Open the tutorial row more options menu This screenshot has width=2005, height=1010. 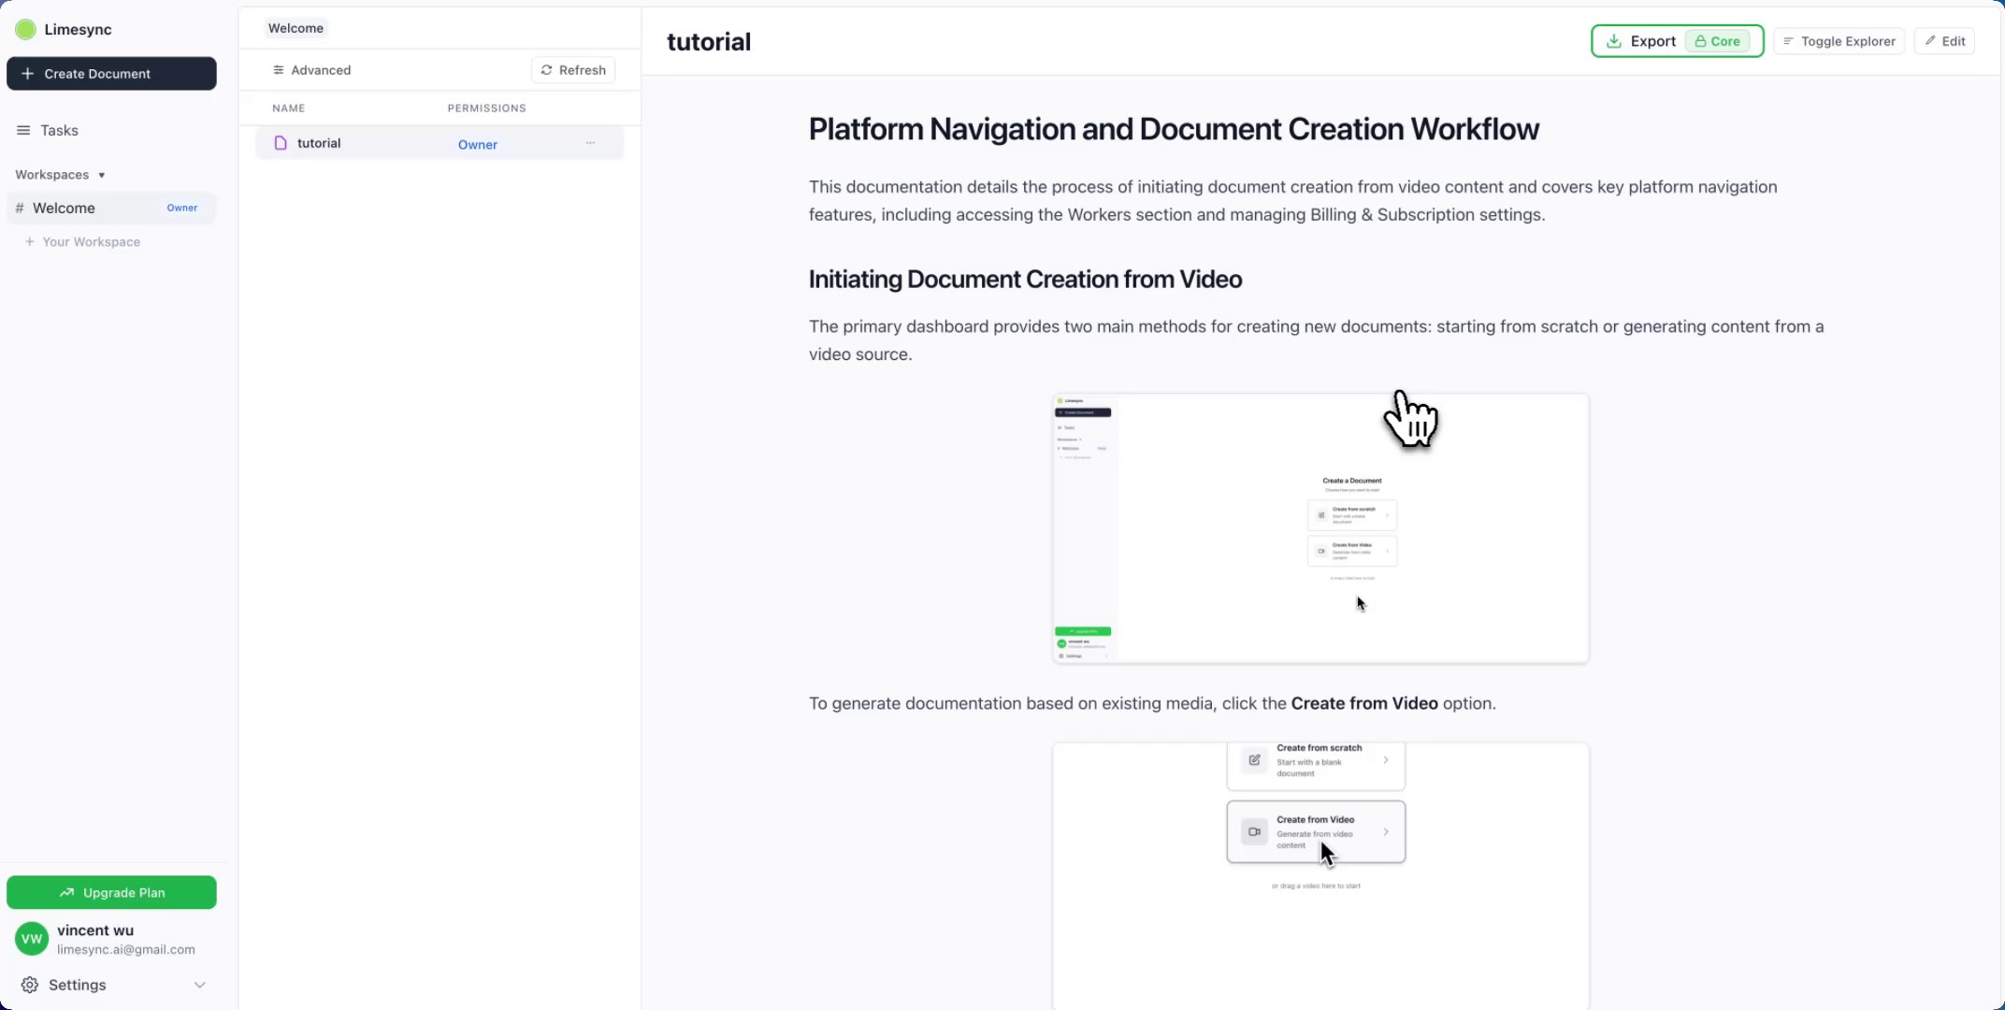click(x=590, y=143)
